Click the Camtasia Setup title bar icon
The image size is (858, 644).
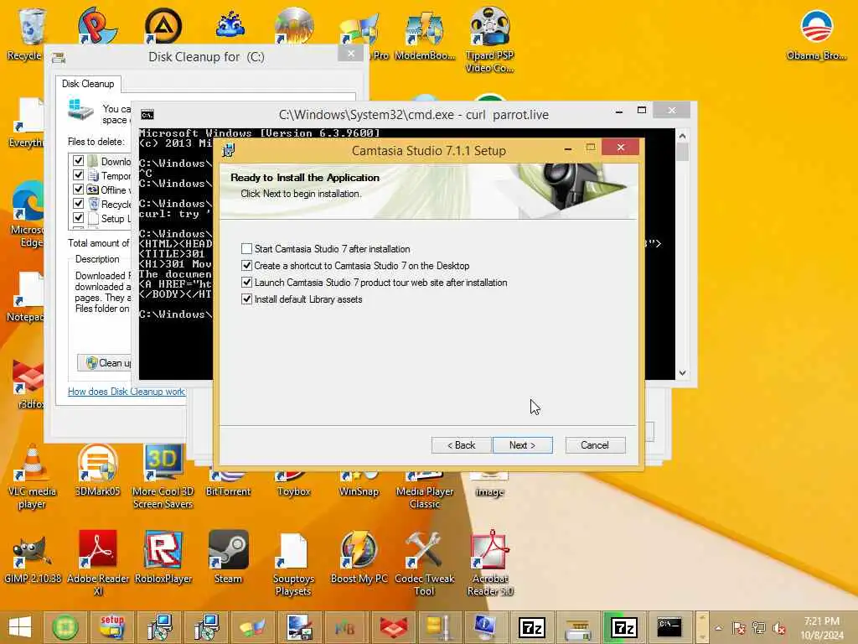[x=229, y=150]
